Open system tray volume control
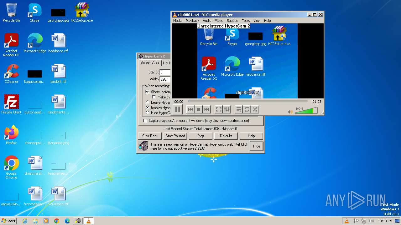 371,221
